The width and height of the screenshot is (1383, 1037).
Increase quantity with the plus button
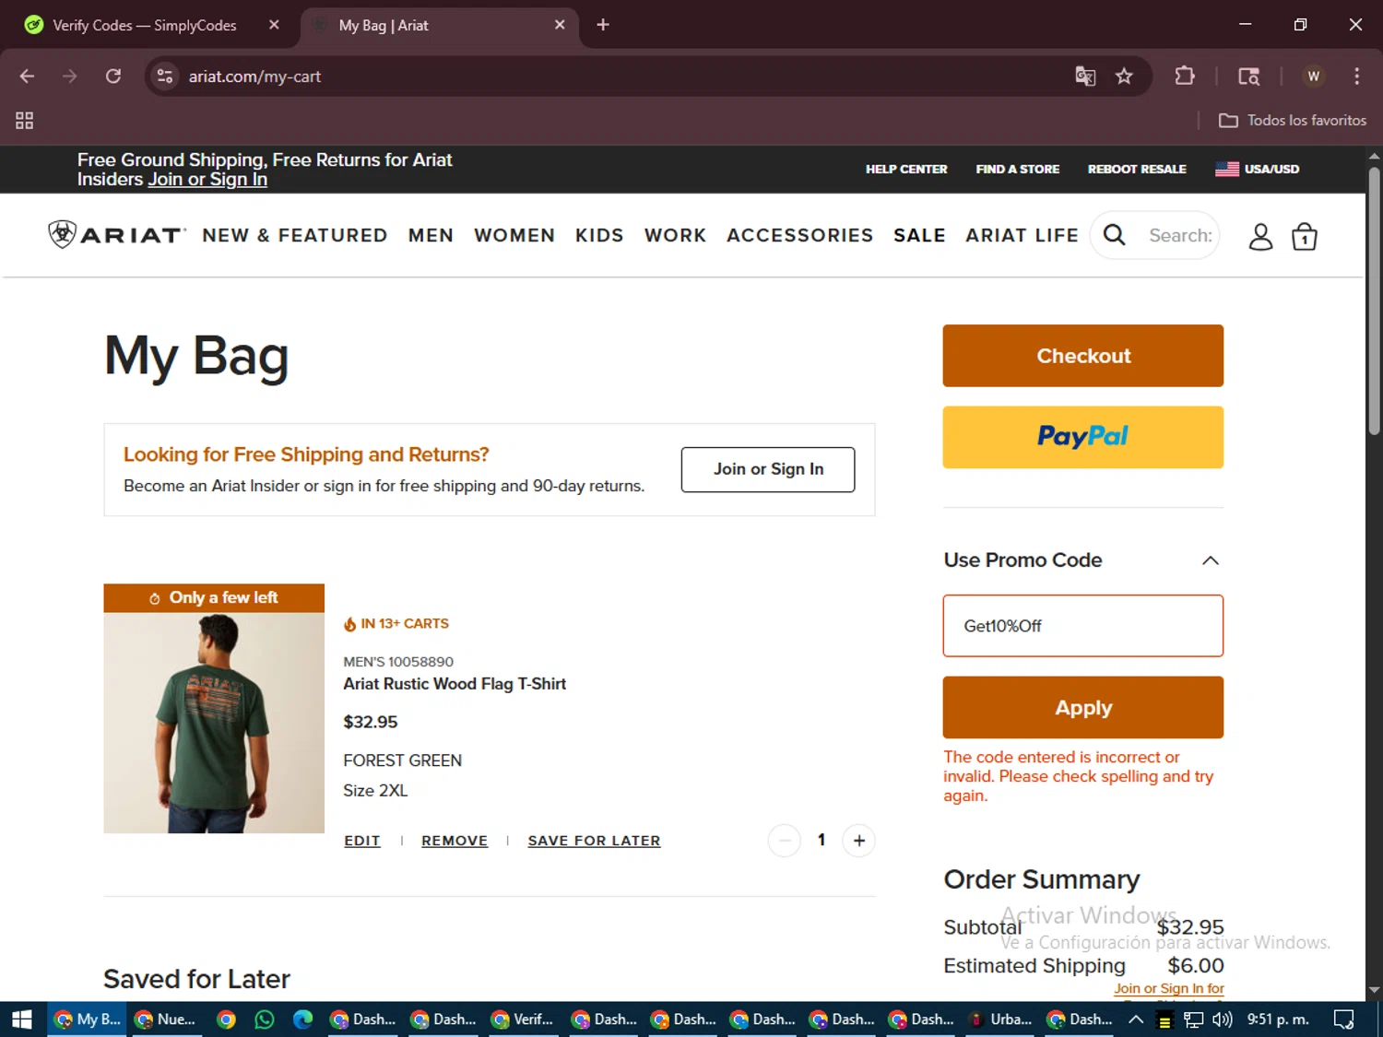tap(858, 841)
